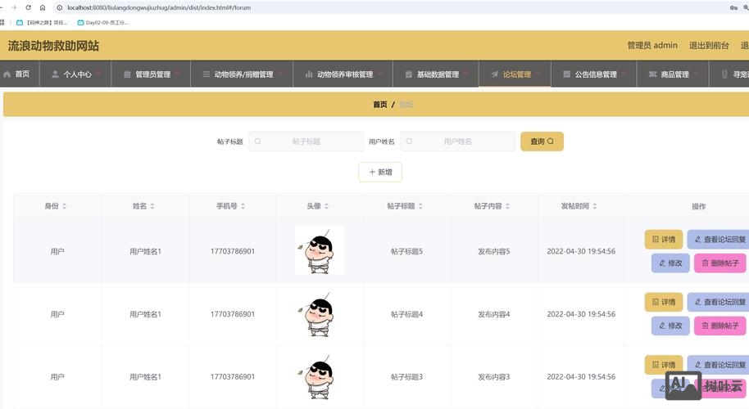Sort by the 姓名 column

pos(152,206)
